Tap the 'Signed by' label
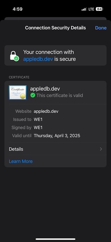Image resolution: width=111 pixels, height=242 pixels. [21, 128]
